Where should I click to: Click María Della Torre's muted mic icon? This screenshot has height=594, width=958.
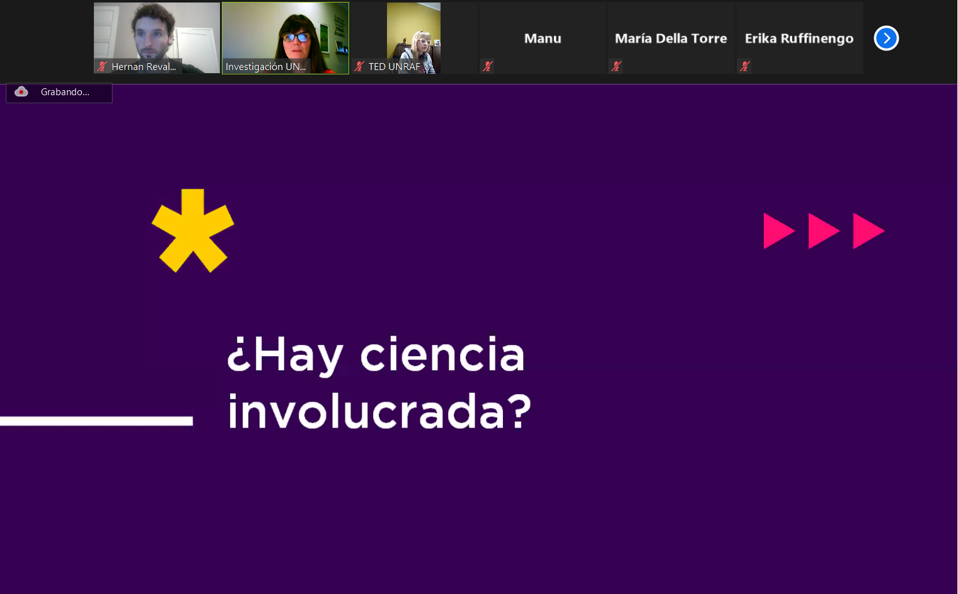click(616, 66)
